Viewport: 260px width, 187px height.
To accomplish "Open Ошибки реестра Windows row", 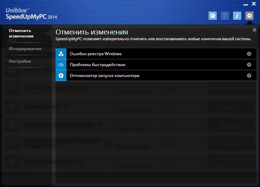I will click(156, 54).
